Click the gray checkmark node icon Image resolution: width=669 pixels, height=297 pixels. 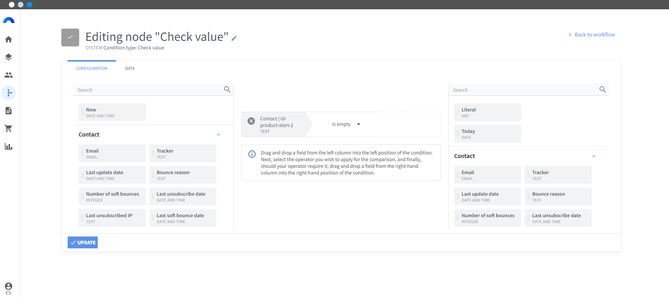pyautogui.click(x=70, y=37)
